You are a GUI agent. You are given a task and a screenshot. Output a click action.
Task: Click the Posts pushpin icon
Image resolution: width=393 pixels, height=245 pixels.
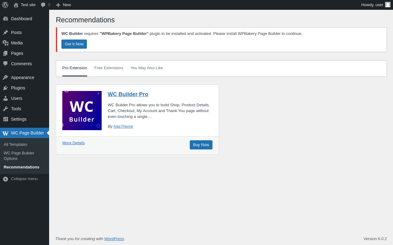pos(6,32)
